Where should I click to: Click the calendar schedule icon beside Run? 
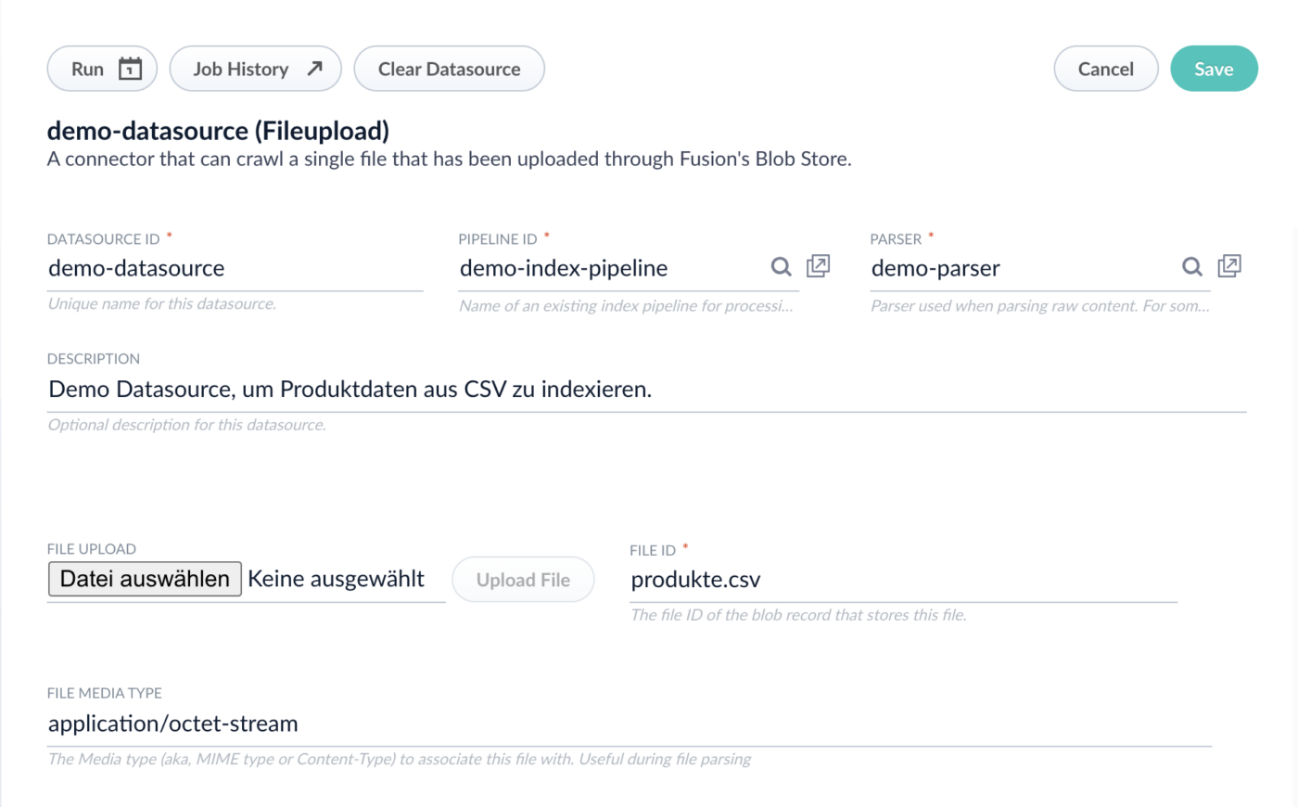pos(131,69)
